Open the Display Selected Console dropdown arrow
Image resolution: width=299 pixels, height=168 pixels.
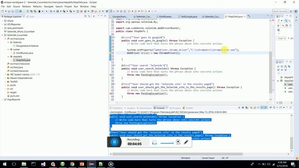[277, 108]
